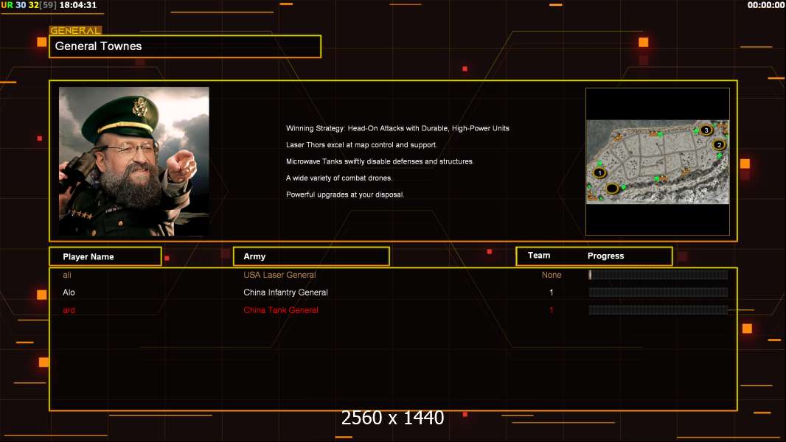Screen dimensions: 786x442
Task: Click the 00:00:00 timer display
Action: [765, 5]
